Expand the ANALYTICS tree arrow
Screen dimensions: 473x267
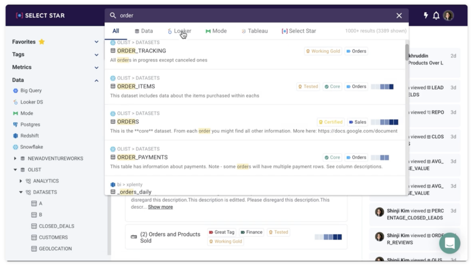(20, 181)
